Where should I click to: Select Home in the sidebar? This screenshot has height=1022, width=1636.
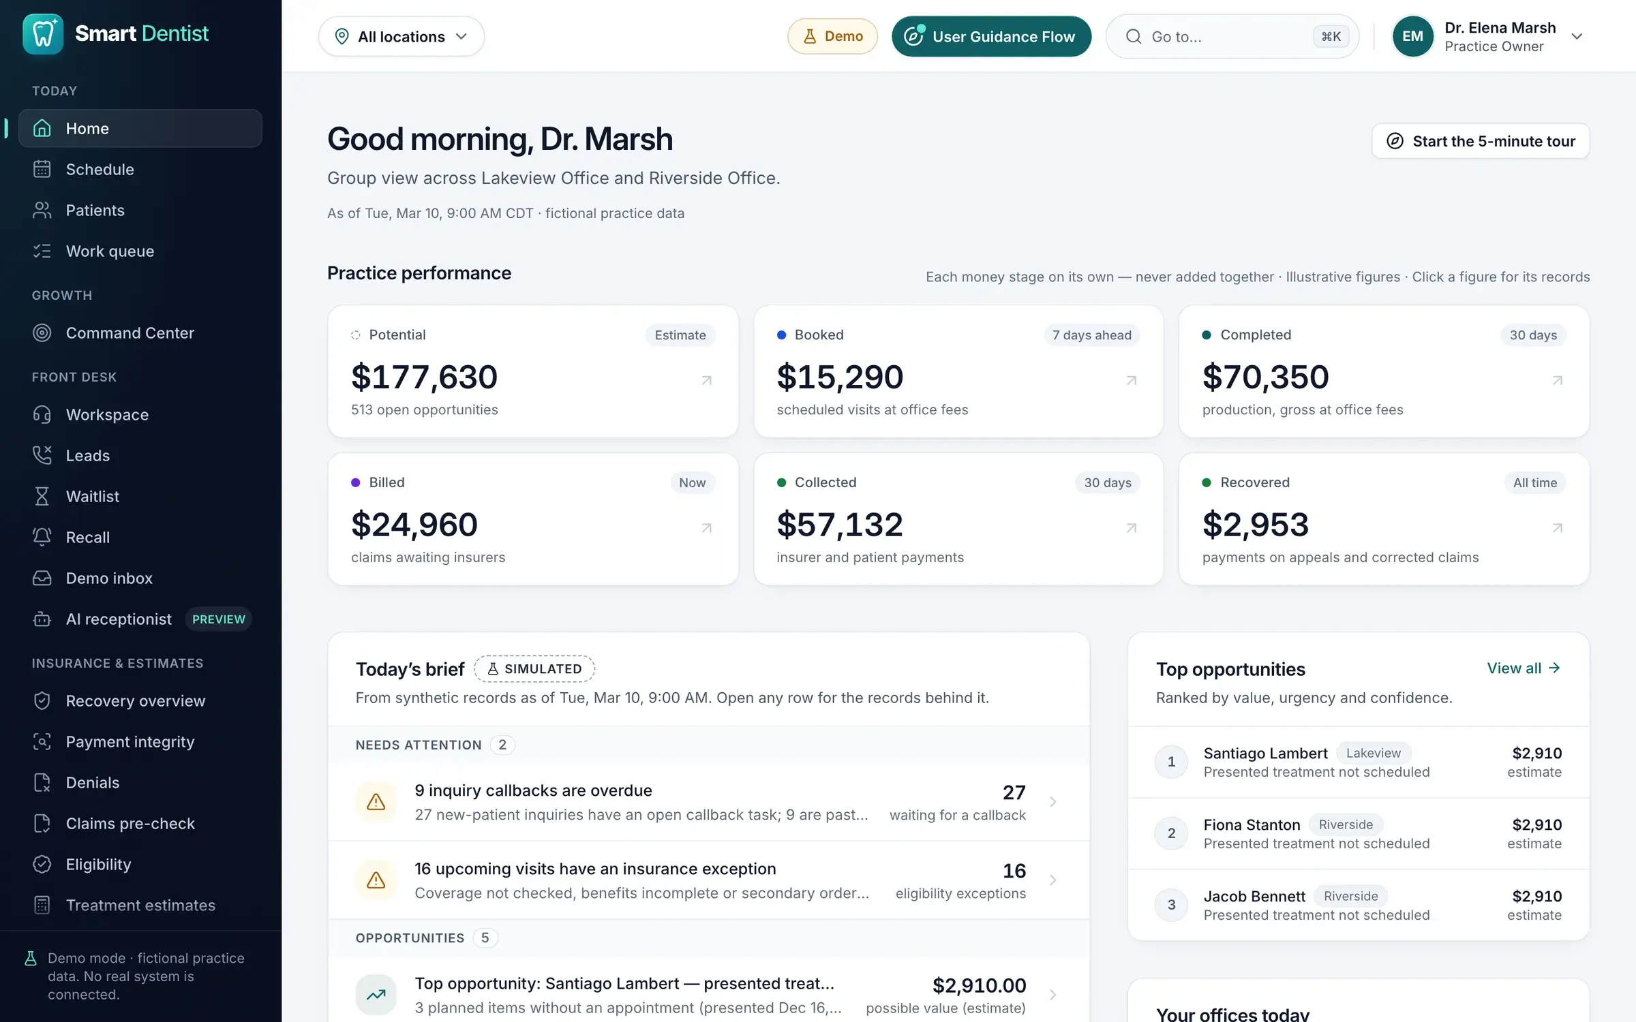pyautogui.click(x=140, y=128)
